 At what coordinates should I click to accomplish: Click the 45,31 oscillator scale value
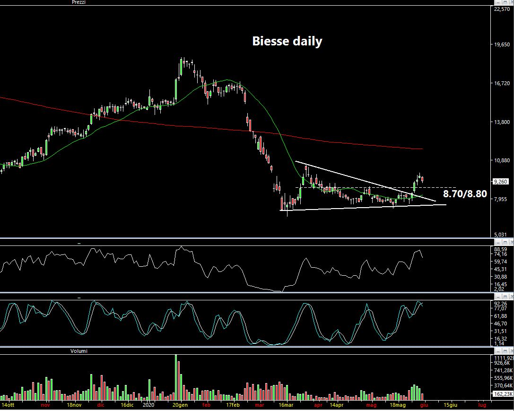point(501,270)
